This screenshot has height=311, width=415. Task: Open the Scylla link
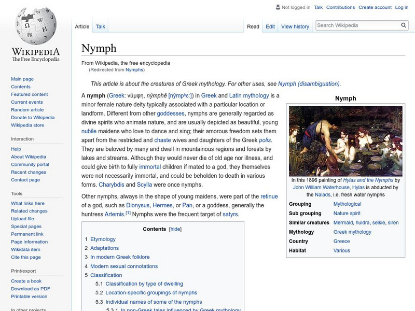(x=144, y=185)
